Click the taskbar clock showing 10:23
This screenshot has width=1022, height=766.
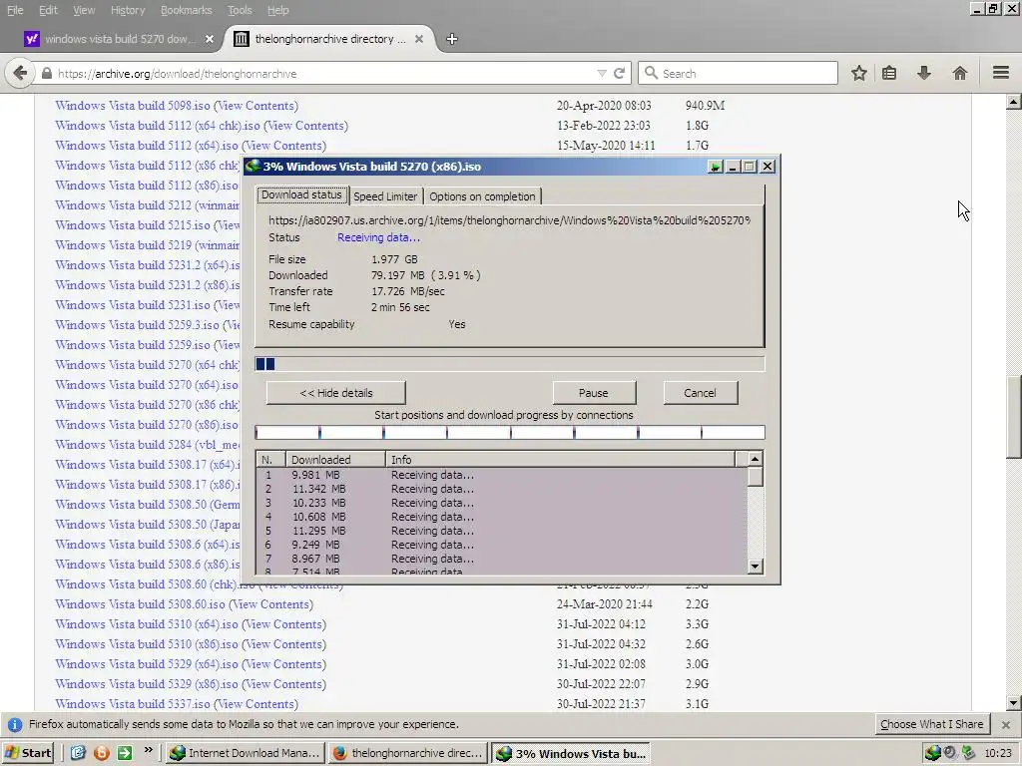click(x=998, y=753)
